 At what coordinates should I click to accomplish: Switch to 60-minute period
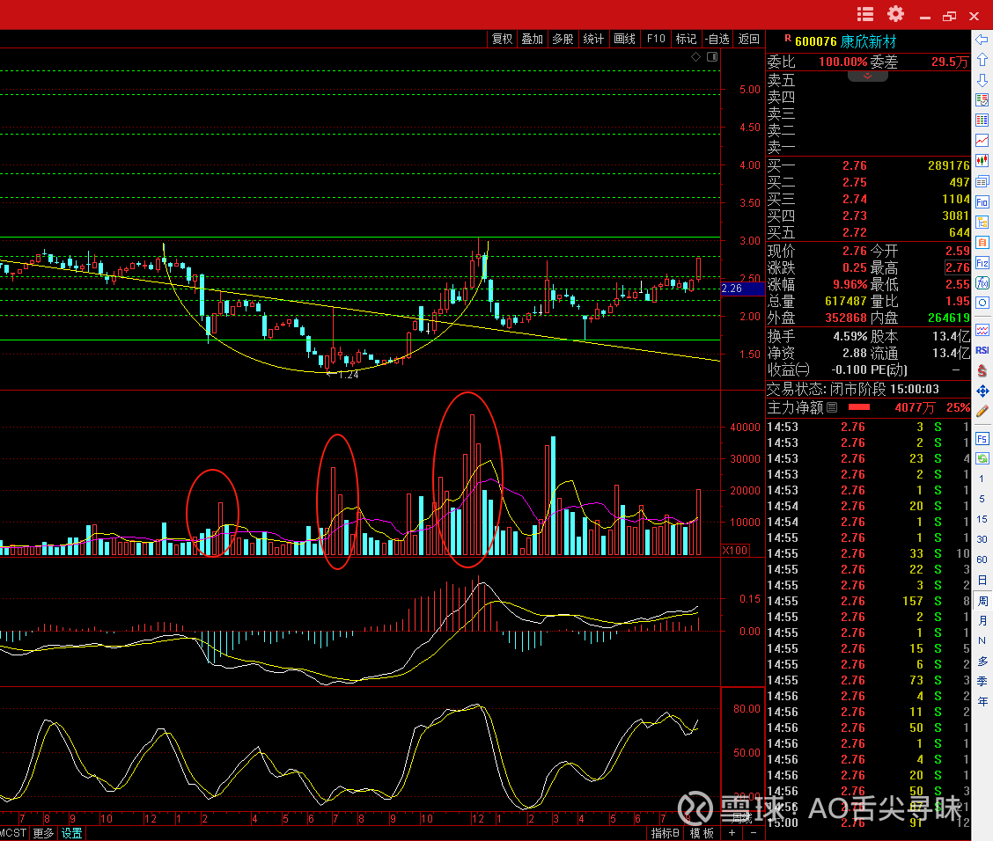tap(982, 560)
